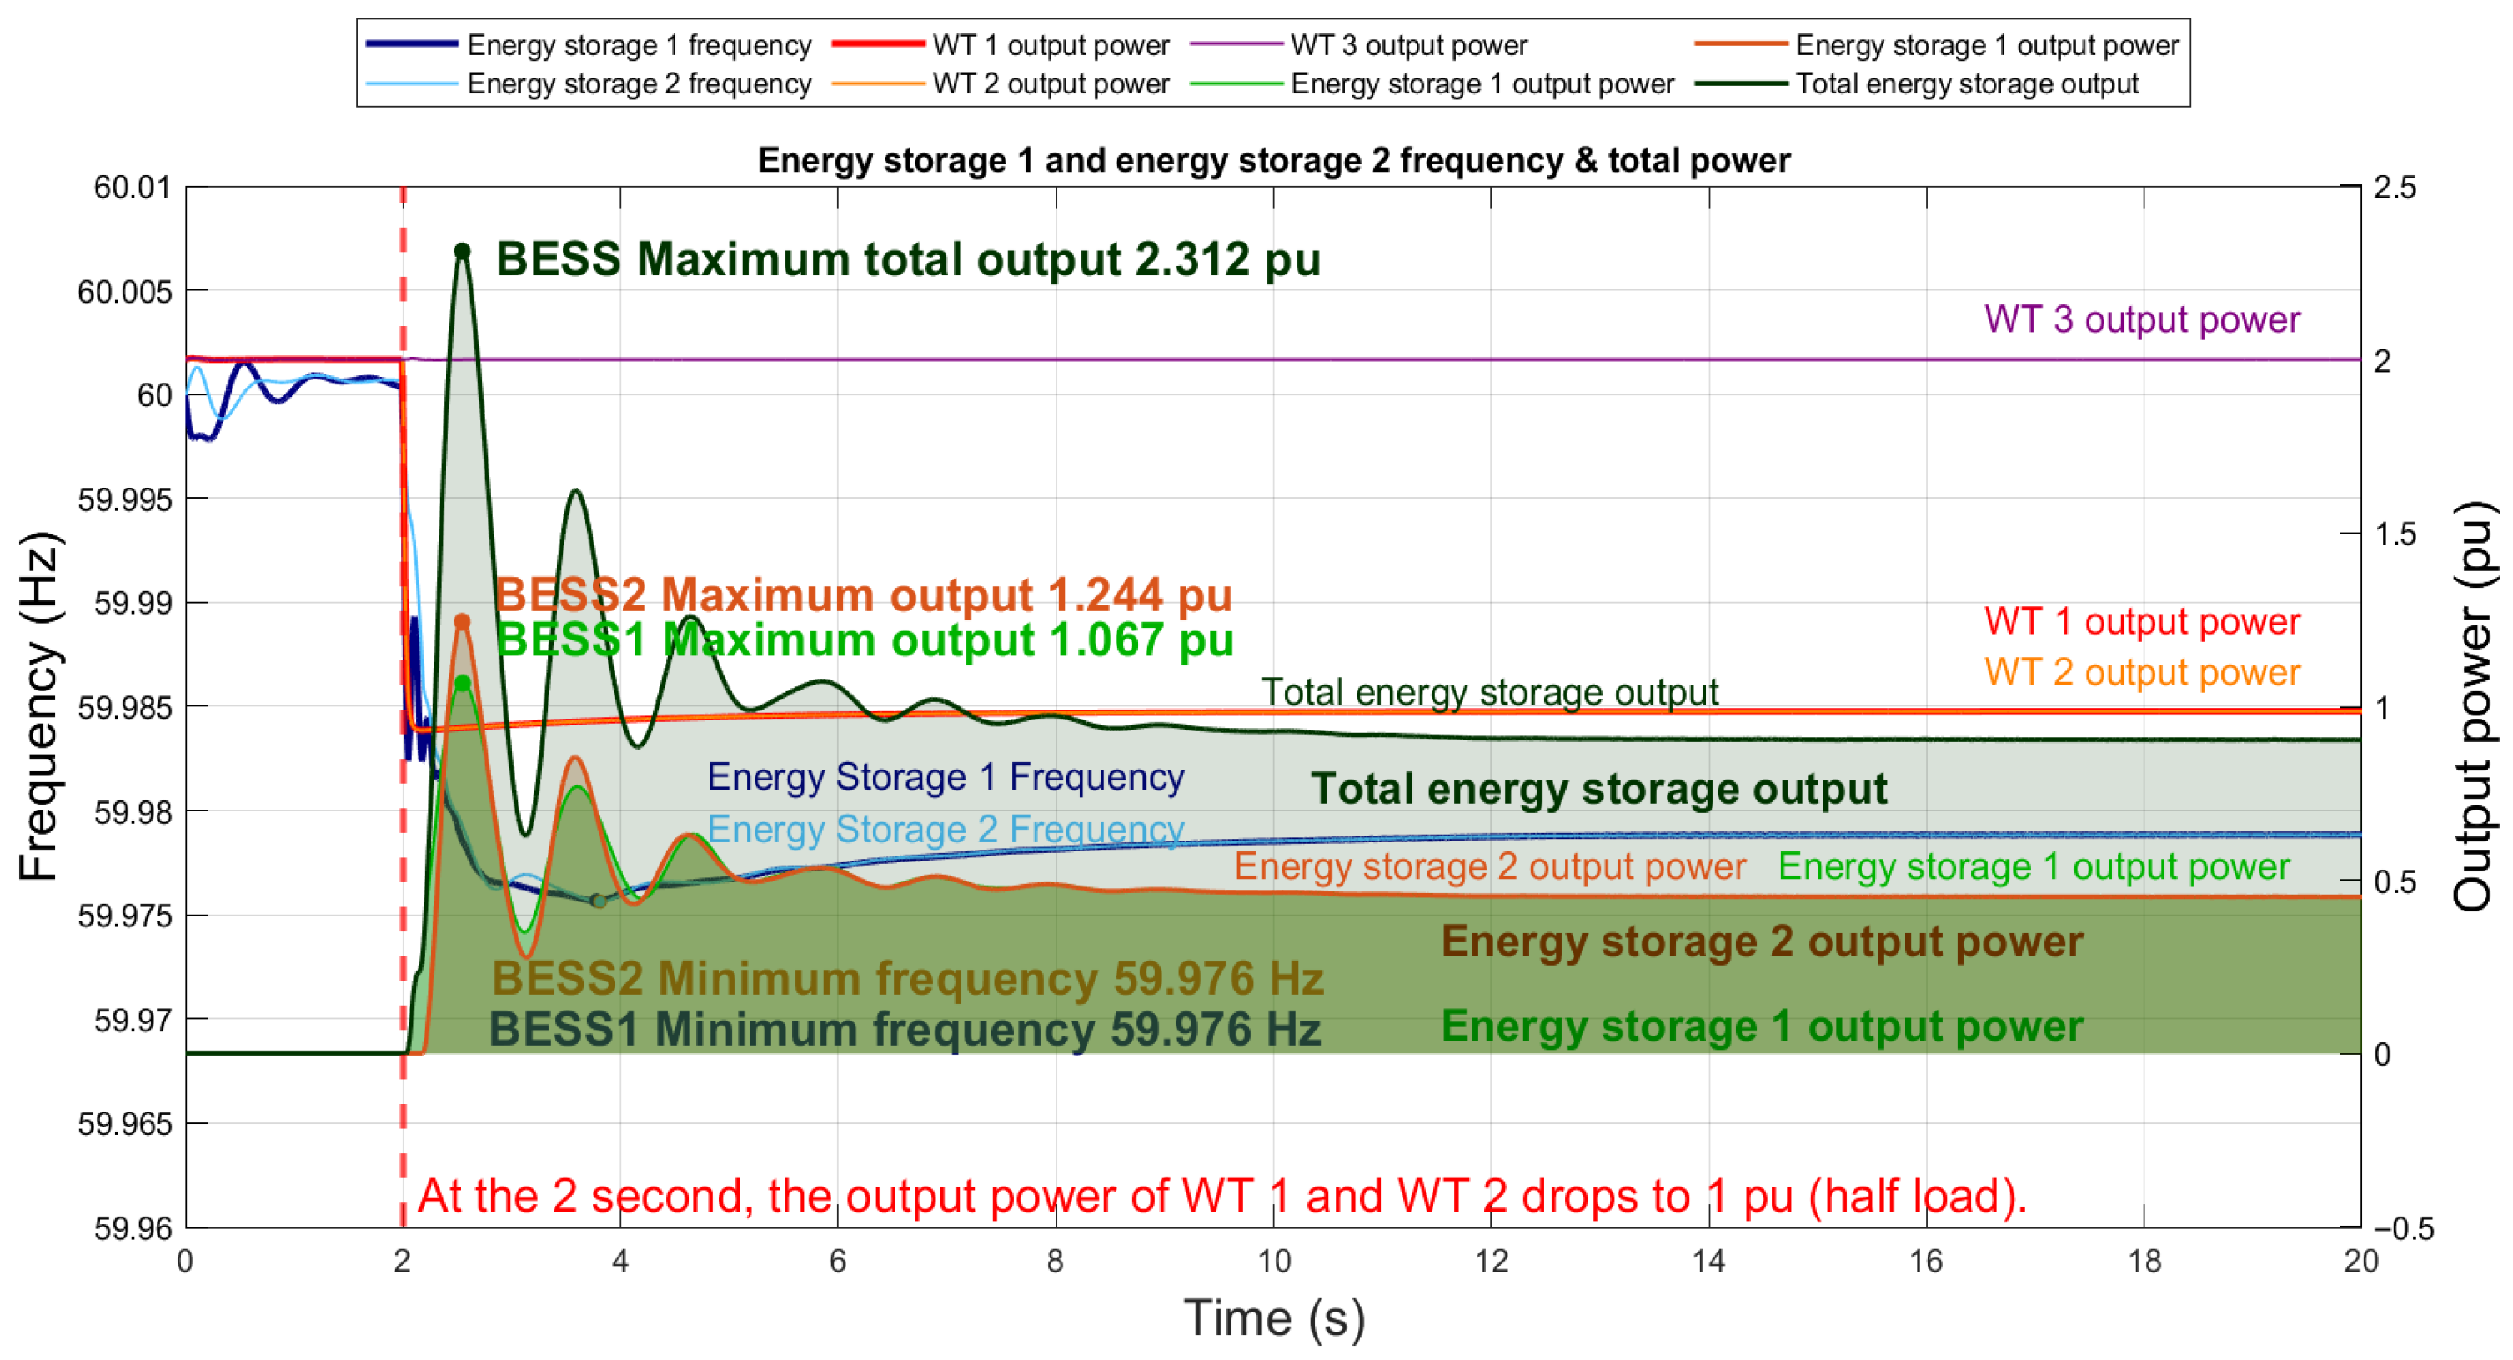Click the orange 'WT 2 output power' label beside the curve
The width and height of the screenshot is (2513, 1360).
2142,672
